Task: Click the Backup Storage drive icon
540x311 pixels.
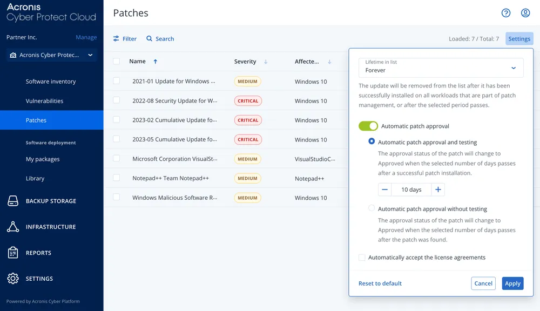Action: click(x=13, y=201)
